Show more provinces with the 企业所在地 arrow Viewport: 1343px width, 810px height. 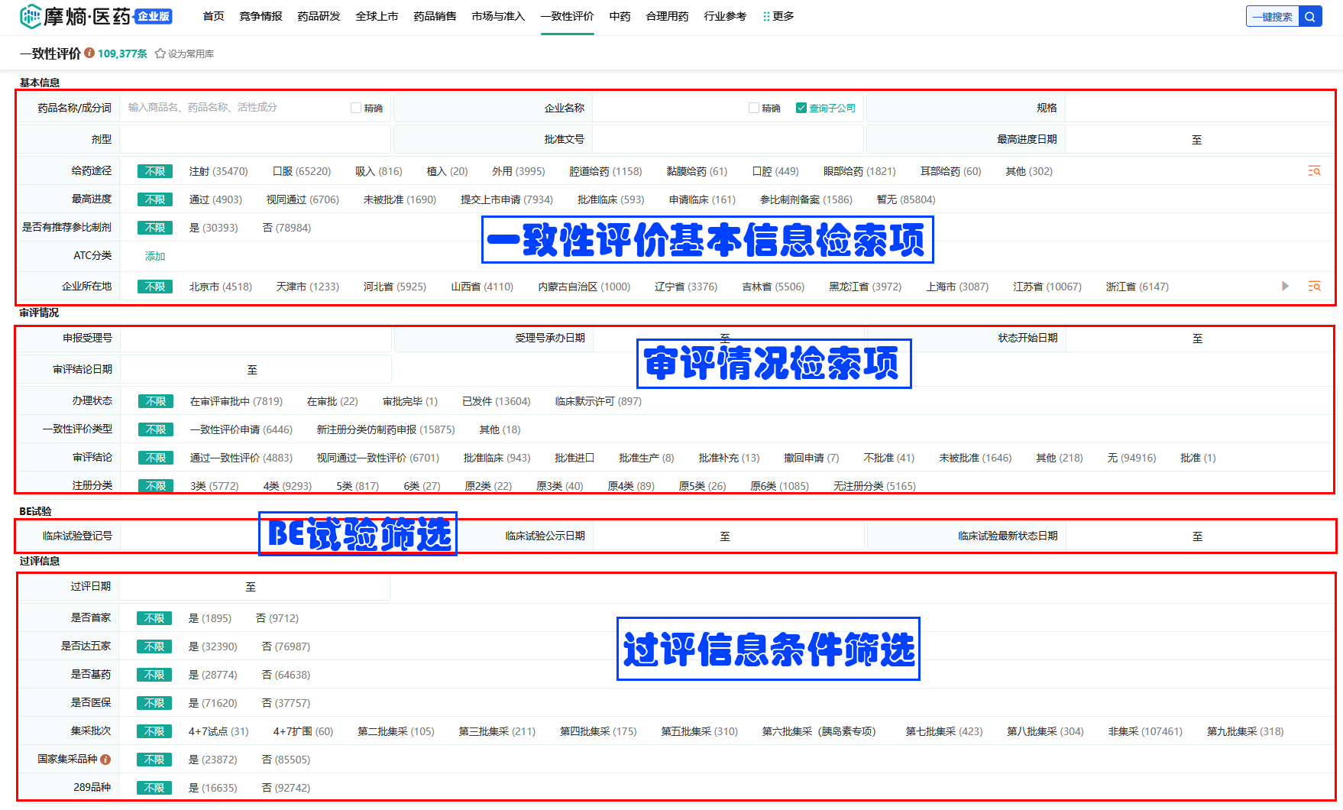(1286, 287)
